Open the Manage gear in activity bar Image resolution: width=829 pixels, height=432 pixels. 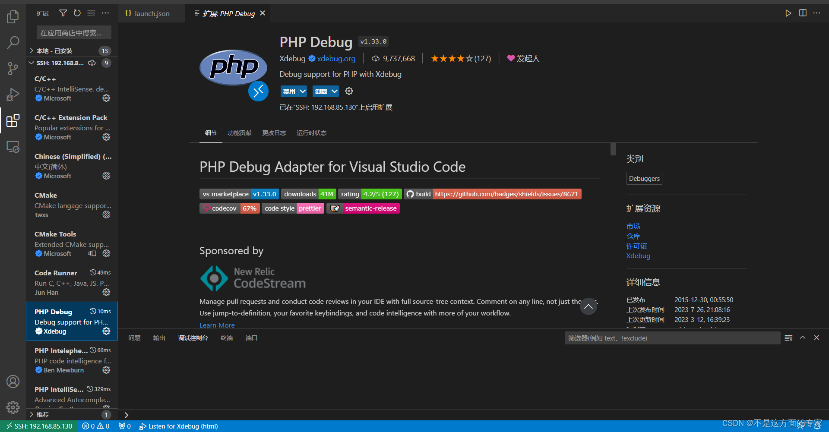tap(13, 407)
